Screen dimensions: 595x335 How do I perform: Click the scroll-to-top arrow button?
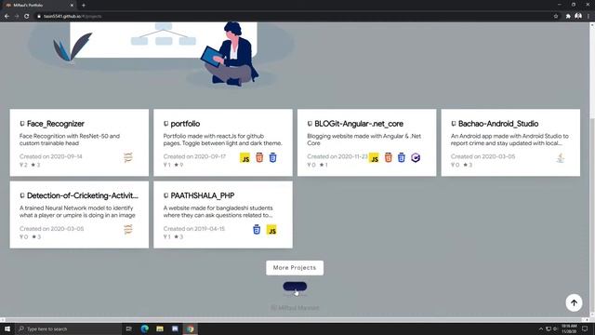tap(574, 302)
